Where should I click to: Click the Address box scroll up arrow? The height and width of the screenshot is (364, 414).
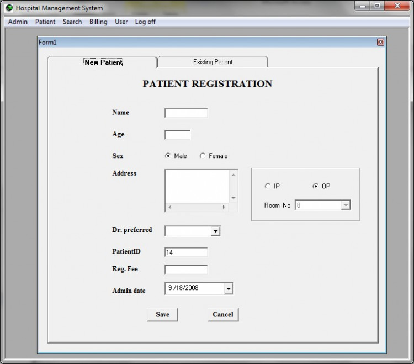233,175
